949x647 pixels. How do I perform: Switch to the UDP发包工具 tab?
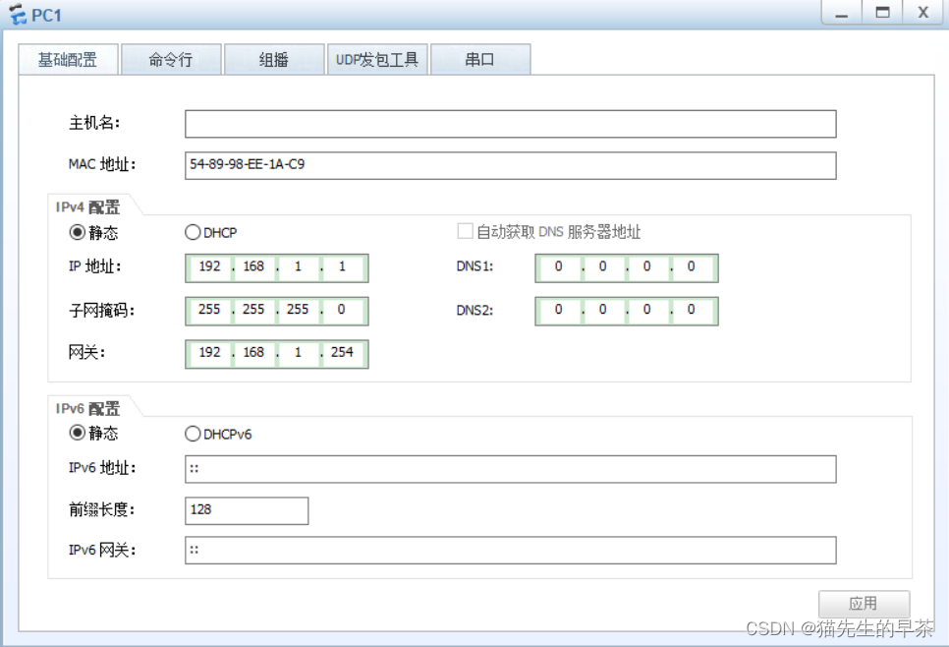(377, 59)
